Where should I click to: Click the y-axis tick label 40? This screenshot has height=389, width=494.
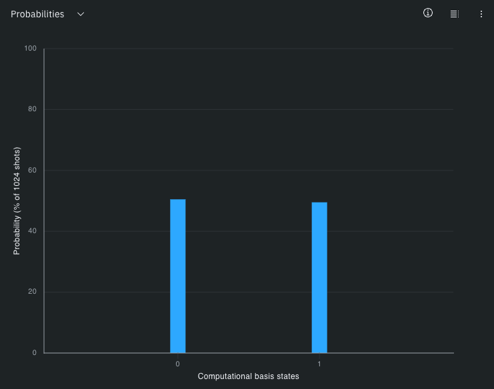(33, 231)
